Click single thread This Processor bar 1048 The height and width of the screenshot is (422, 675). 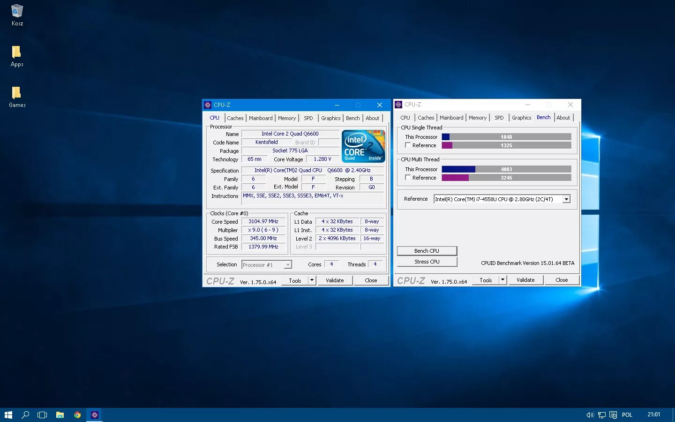(507, 137)
